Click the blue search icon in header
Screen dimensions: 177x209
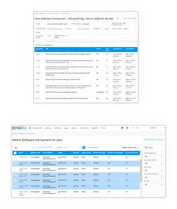pos(138,128)
